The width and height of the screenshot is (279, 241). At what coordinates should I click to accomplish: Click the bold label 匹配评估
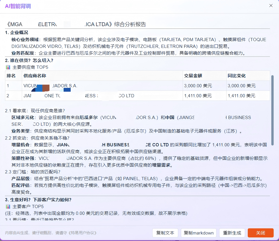coord(20,185)
